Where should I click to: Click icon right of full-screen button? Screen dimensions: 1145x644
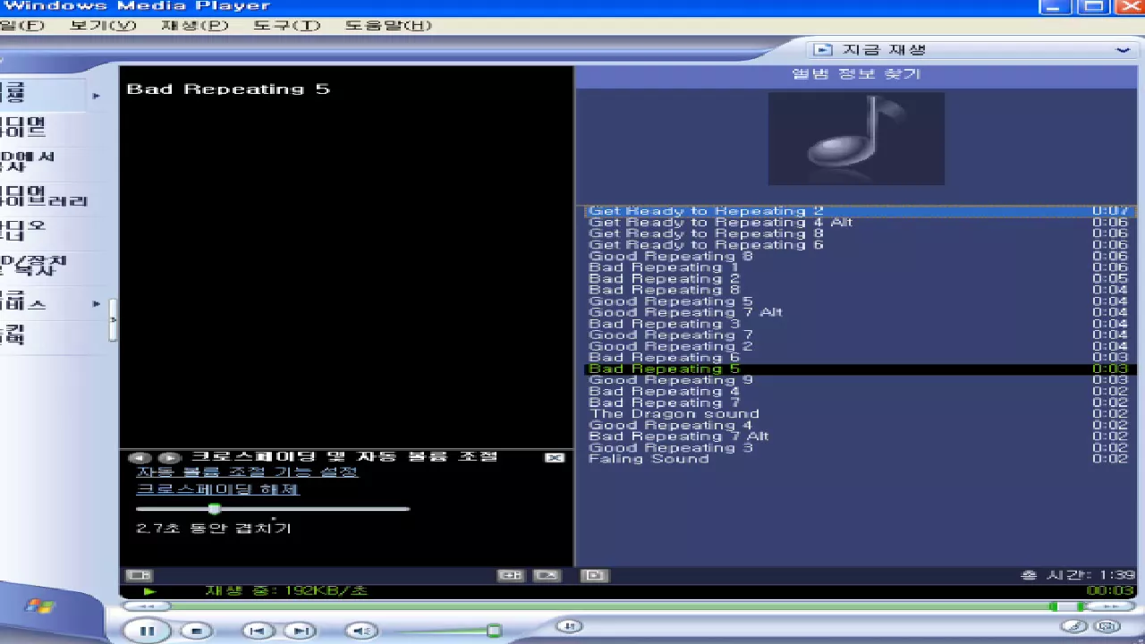click(x=547, y=575)
